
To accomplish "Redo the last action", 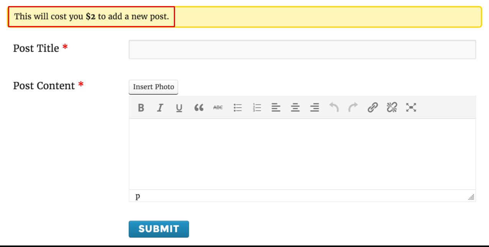I will click(x=353, y=108).
